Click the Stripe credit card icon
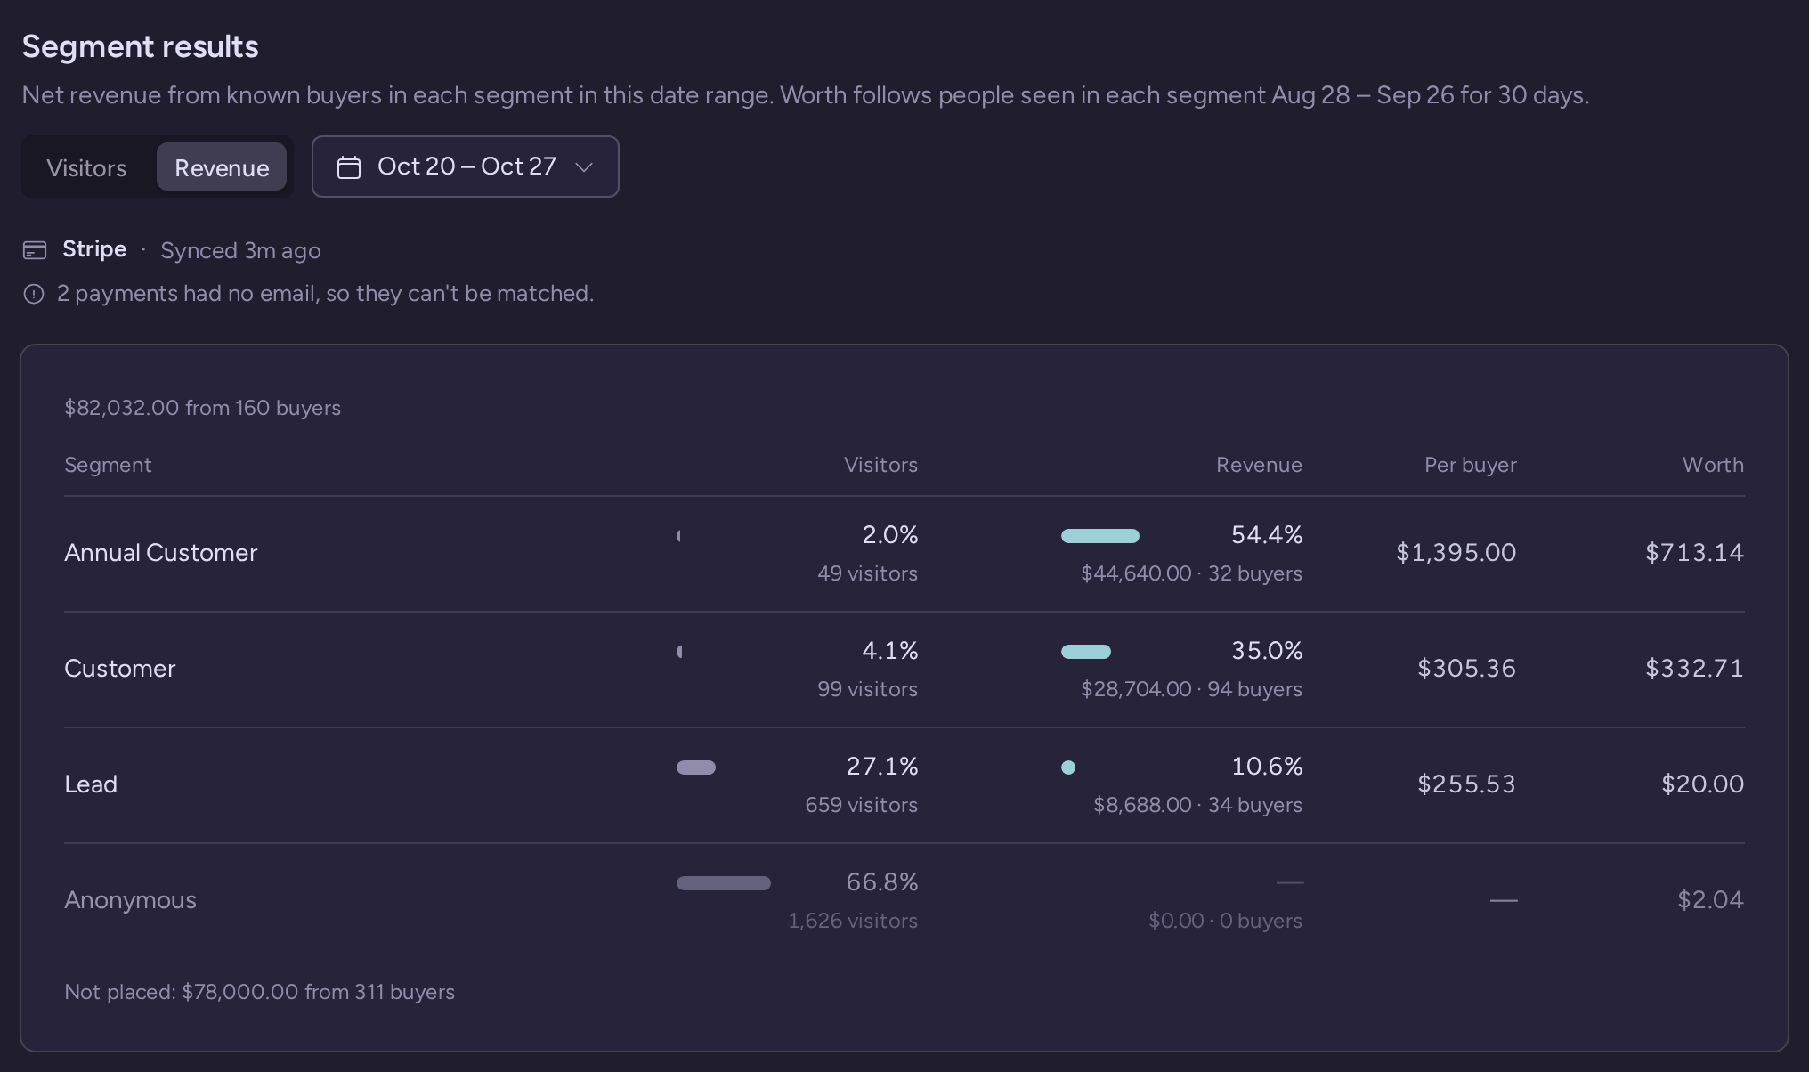 point(34,250)
